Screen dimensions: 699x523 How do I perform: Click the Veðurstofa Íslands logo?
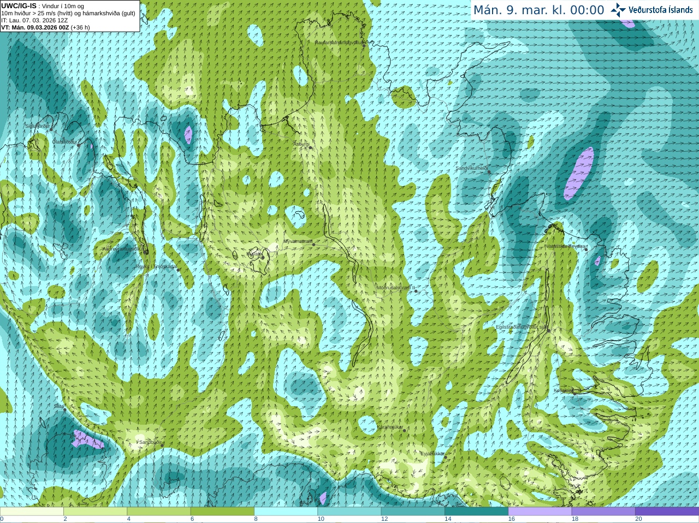[x=651, y=10]
